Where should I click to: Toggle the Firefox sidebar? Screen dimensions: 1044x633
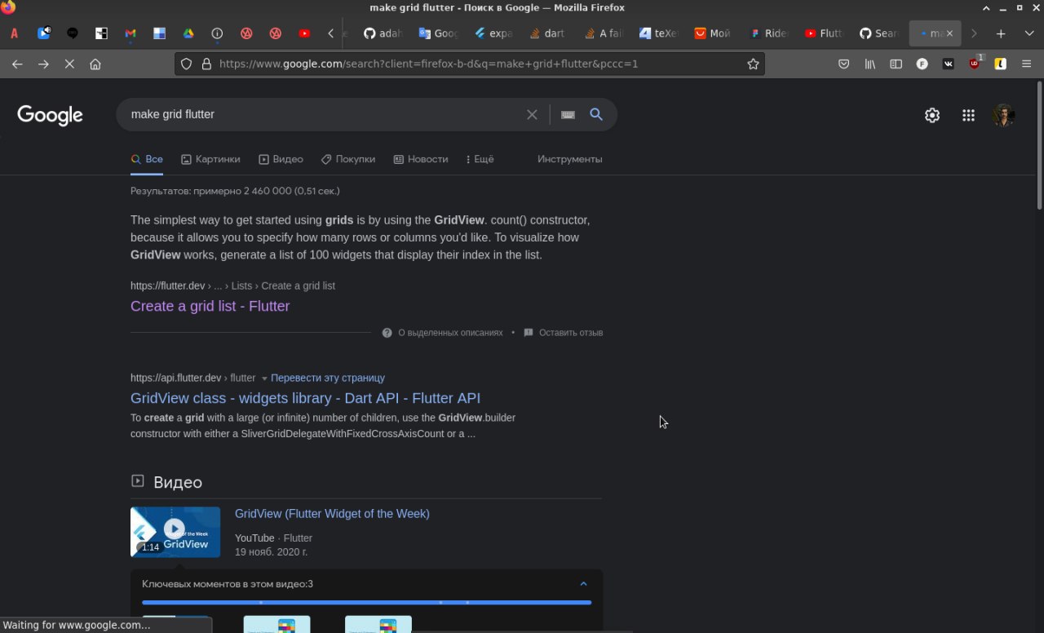(896, 64)
